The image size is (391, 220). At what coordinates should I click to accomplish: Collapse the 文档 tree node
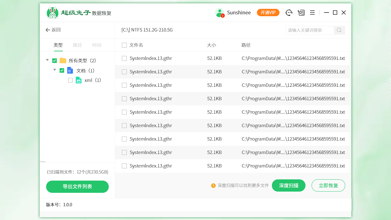(55, 70)
